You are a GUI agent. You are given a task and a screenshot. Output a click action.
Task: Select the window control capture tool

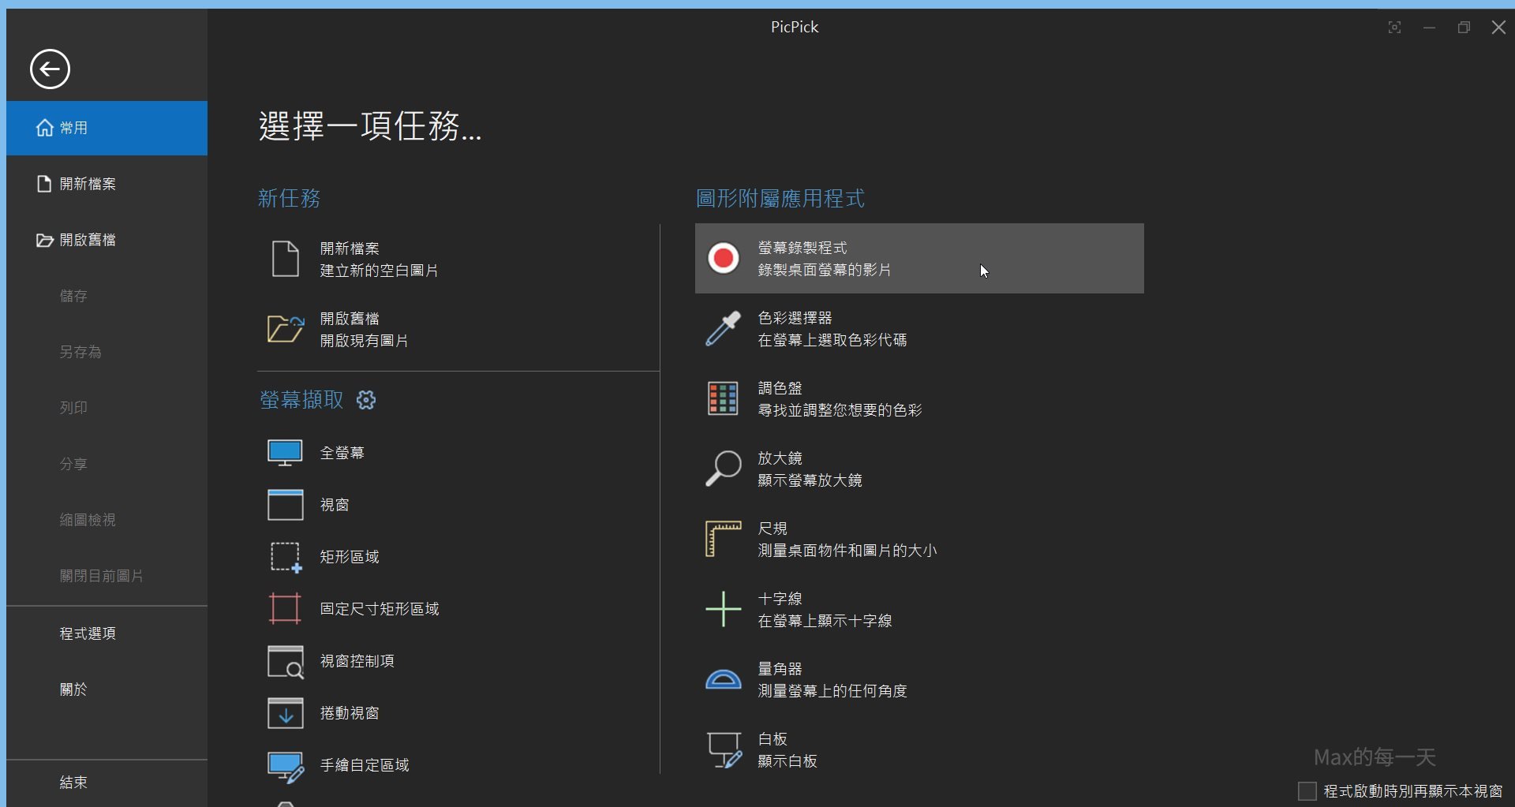pos(357,661)
